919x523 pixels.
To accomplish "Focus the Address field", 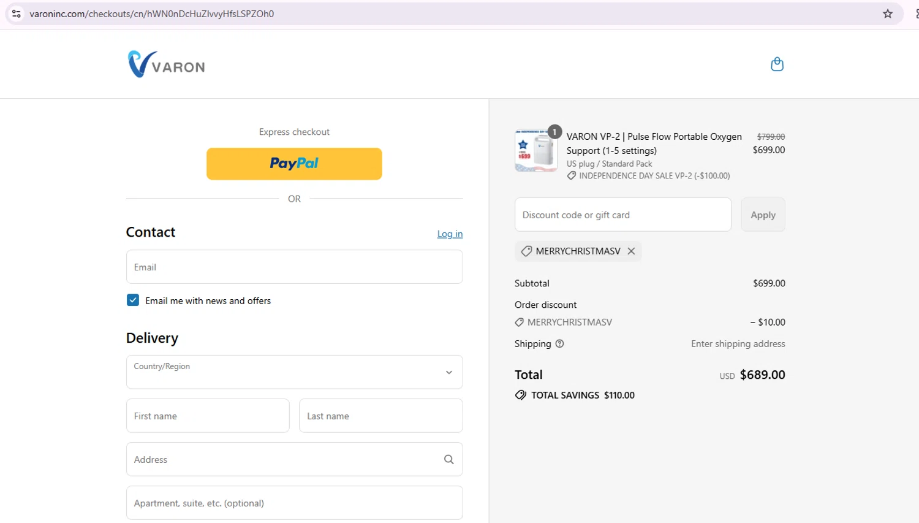I will (295, 459).
